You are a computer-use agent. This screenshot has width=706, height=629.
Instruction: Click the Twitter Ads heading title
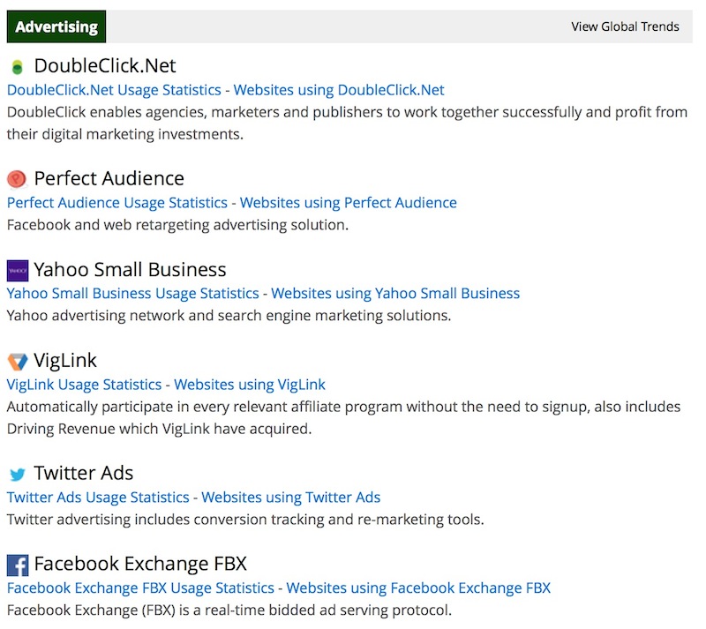point(84,473)
